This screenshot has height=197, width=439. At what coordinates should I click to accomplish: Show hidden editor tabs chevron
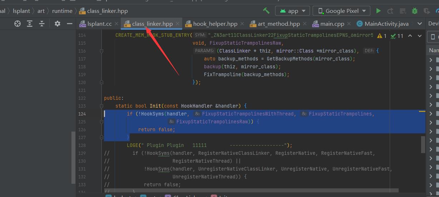420,24
